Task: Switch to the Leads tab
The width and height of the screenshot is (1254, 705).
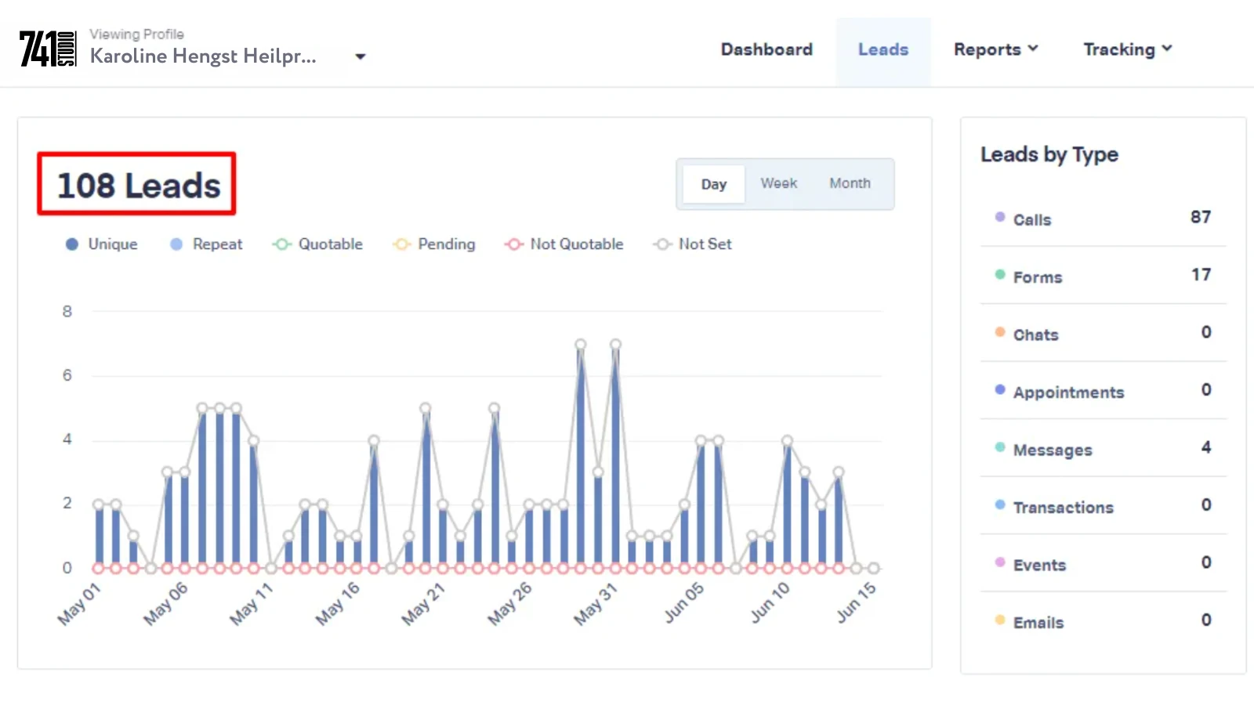Action: click(883, 49)
